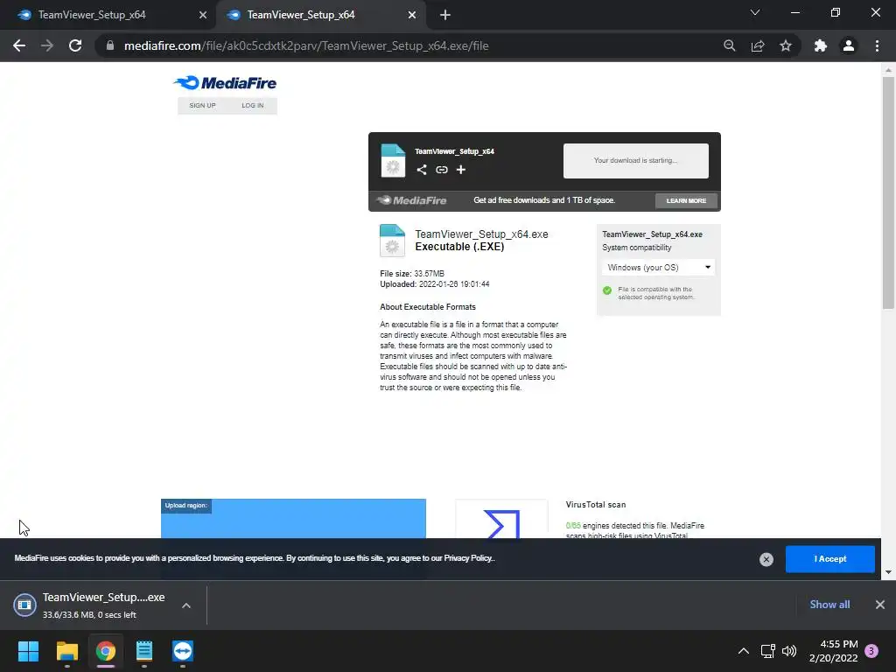Open Notepad from the taskbar
896x672 pixels.
pos(144,651)
